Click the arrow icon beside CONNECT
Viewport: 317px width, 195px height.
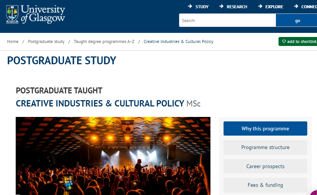point(296,6)
